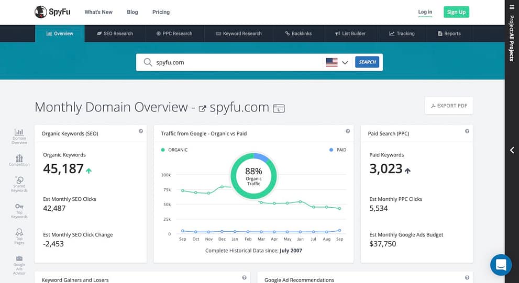This screenshot has height=283, width=519.
Task: Open the Competition sidebar icon
Action: [x=19, y=160]
